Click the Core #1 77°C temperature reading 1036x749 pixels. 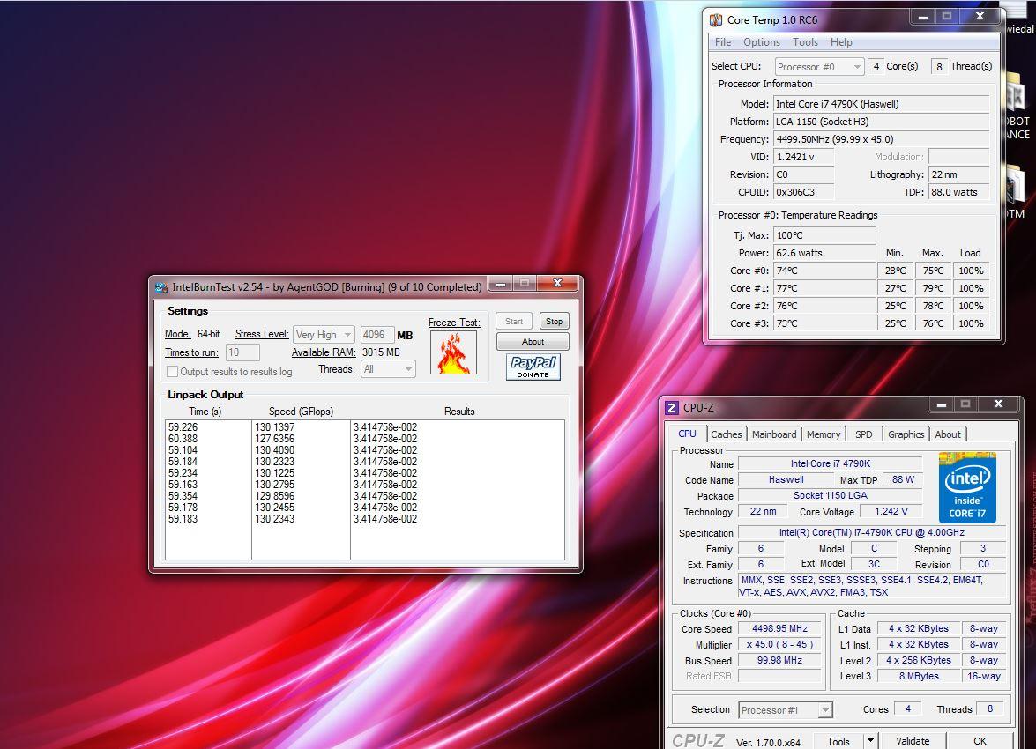tap(824, 289)
